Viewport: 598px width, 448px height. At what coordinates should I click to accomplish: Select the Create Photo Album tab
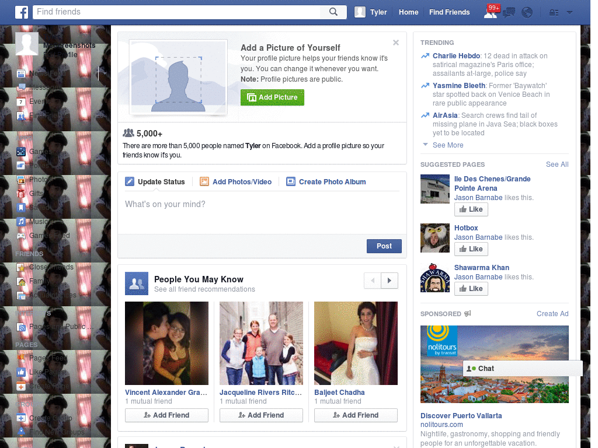[x=326, y=182]
